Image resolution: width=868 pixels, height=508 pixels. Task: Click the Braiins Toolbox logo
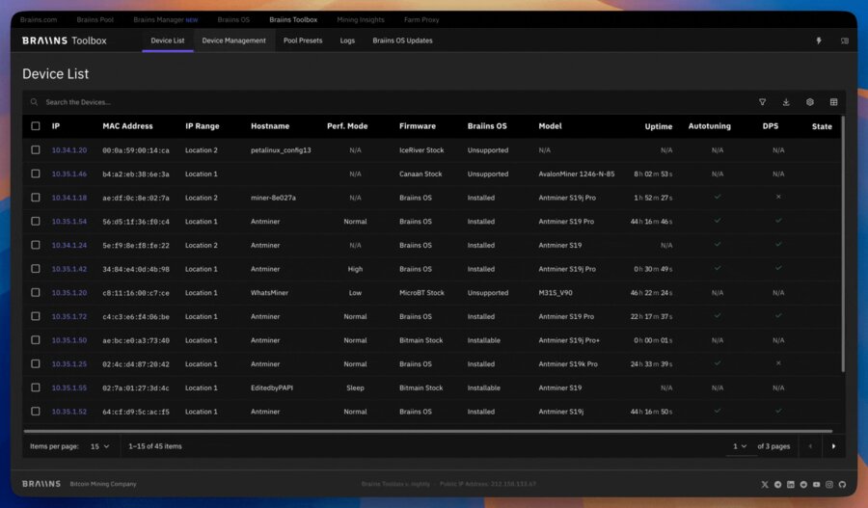coord(65,40)
